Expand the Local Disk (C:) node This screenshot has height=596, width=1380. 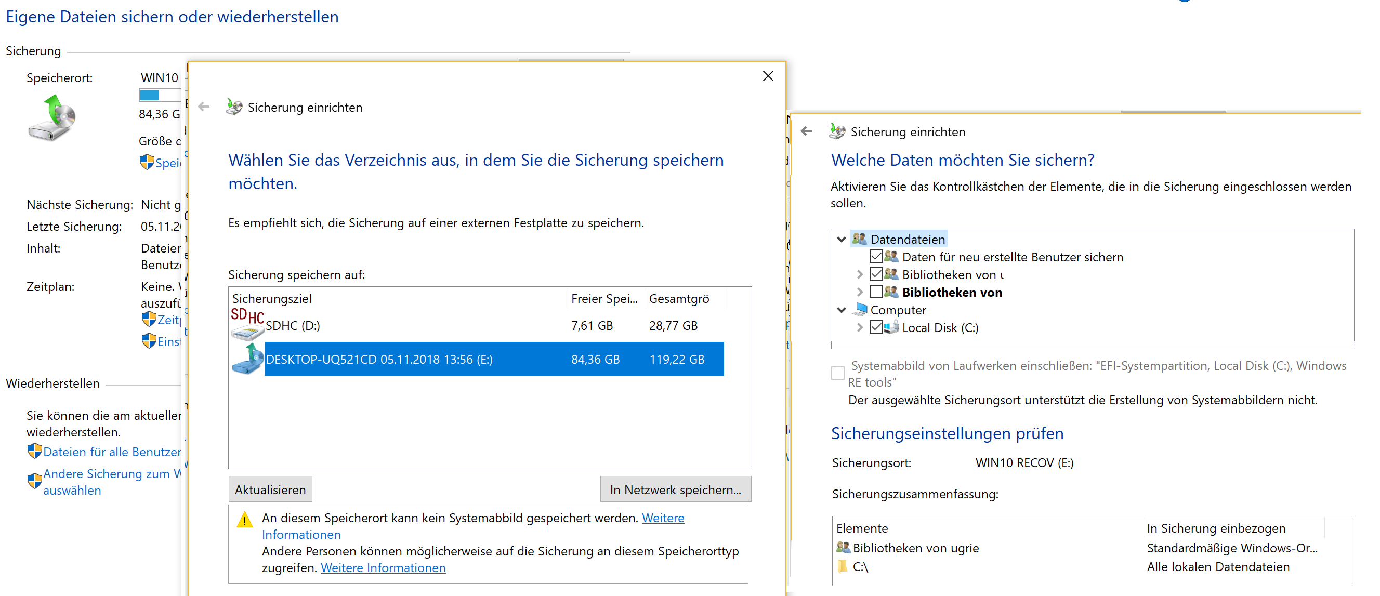pyautogui.click(x=860, y=328)
